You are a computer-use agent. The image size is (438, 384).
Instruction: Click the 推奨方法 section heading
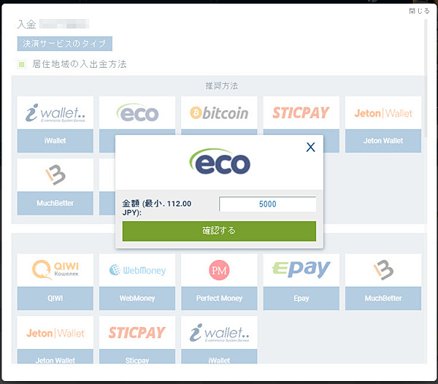(222, 85)
